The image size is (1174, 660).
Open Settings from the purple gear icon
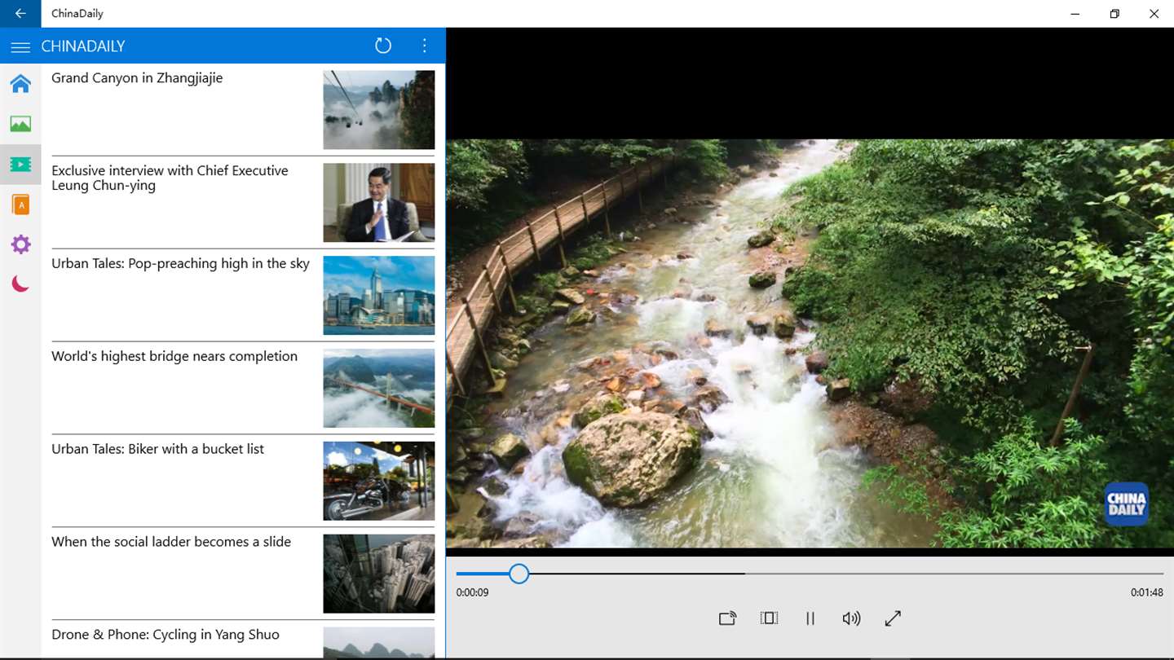click(x=20, y=244)
